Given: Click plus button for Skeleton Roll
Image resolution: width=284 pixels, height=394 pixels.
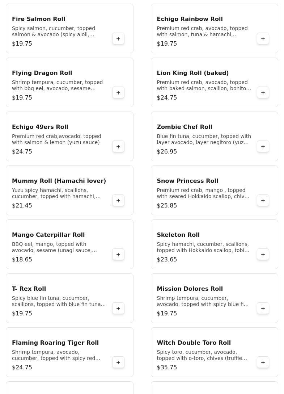Looking at the screenshot, I should pos(263,255).
